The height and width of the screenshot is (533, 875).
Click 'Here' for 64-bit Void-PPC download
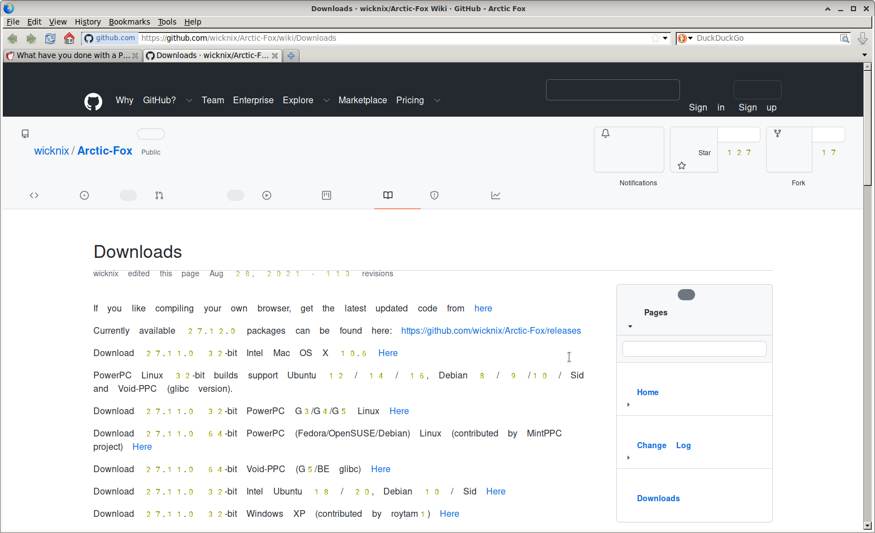pos(381,469)
